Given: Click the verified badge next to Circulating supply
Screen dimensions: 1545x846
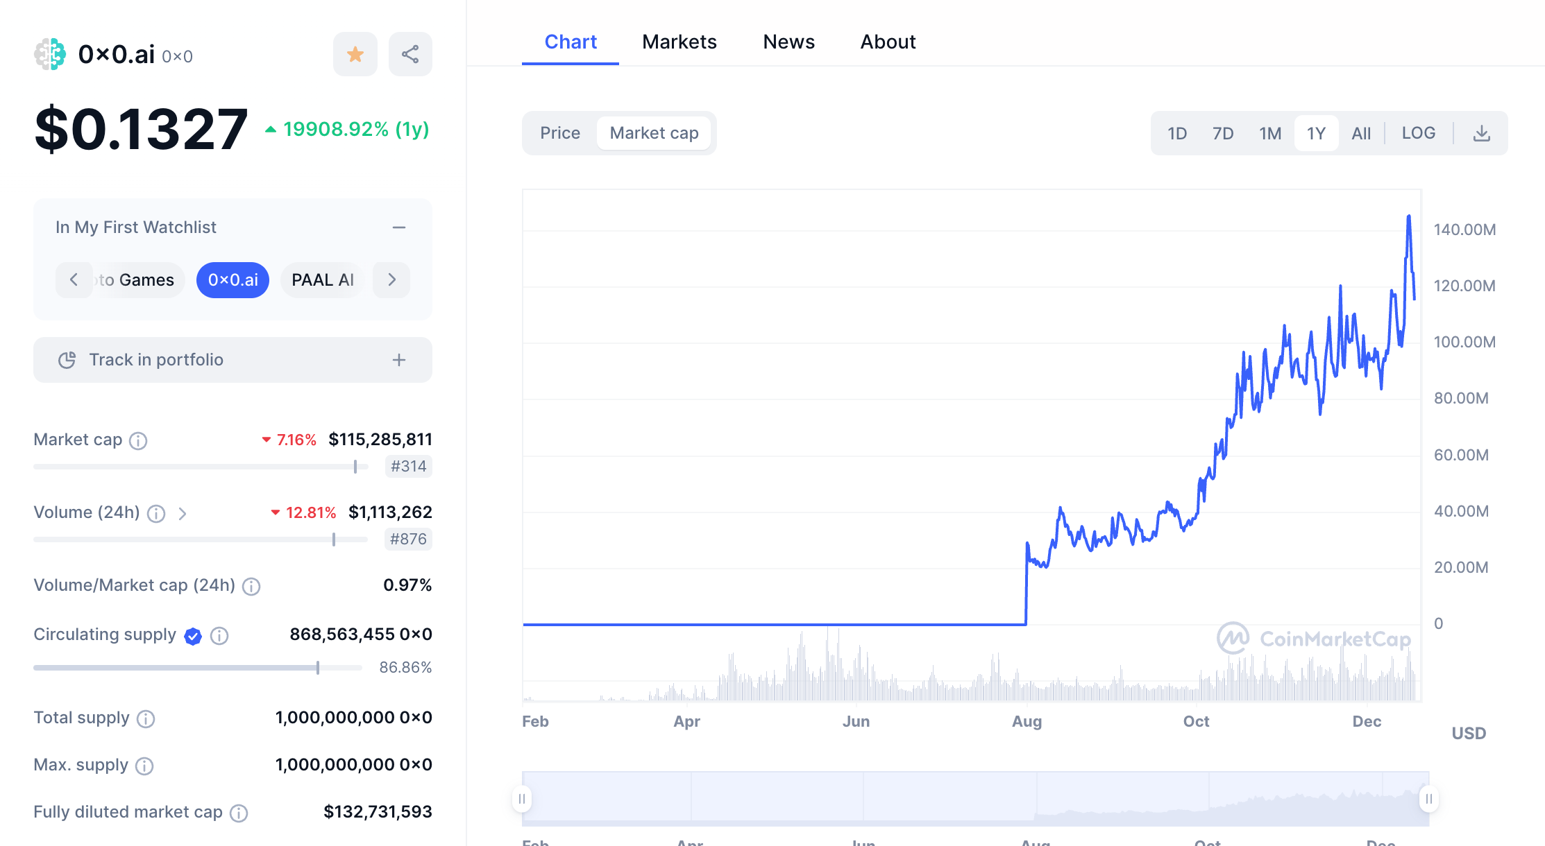Looking at the screenshot, I should 194,636.
